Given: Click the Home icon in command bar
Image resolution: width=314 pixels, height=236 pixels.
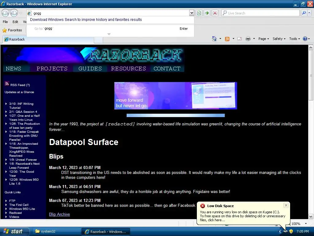Looking at the screenshot, I should pyautogui.click(x=214, y=39).
